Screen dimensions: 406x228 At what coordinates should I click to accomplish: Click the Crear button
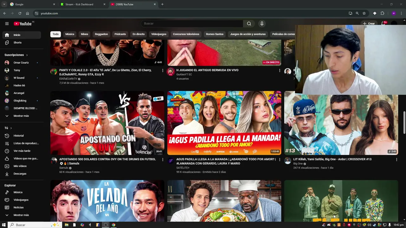[369, 23]
